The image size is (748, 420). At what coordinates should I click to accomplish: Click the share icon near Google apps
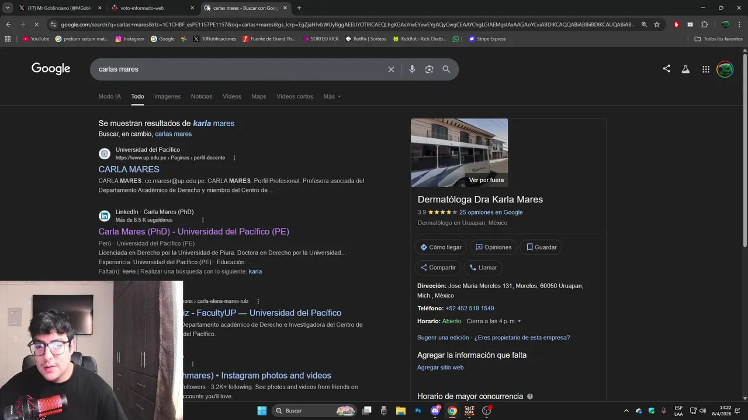(666, 69)
